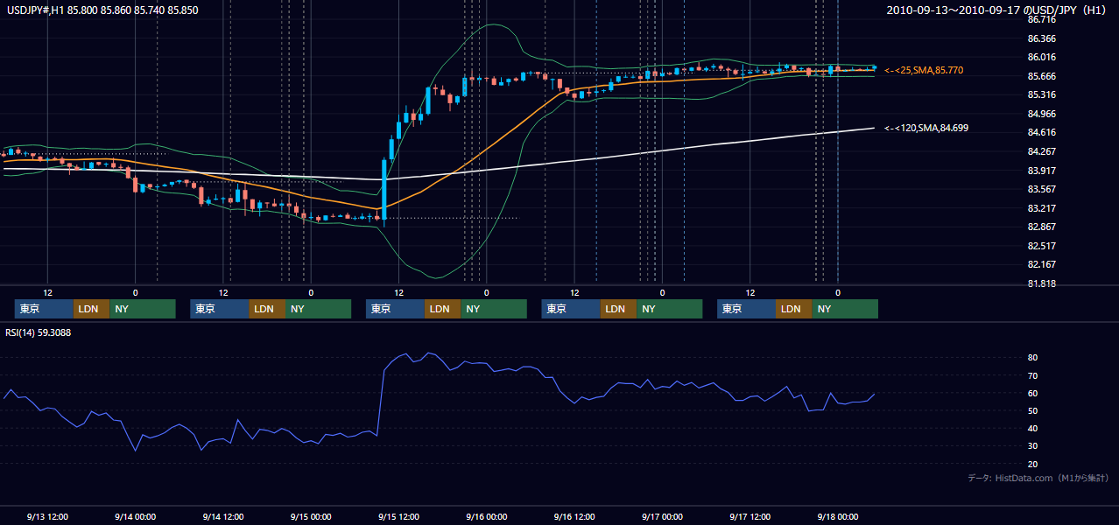Click the 81.818 price axis label
The height and width of the screenshot is (525, 1119).
(x=1040, y=283)
